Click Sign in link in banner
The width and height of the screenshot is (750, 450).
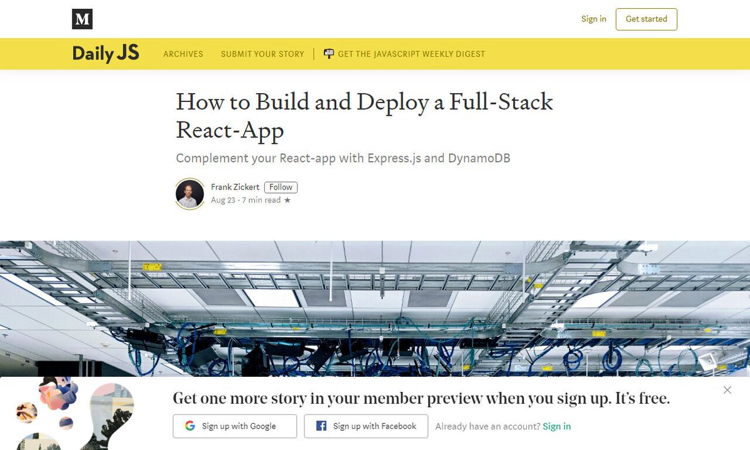pyautogui.click(x=557, y=426)
